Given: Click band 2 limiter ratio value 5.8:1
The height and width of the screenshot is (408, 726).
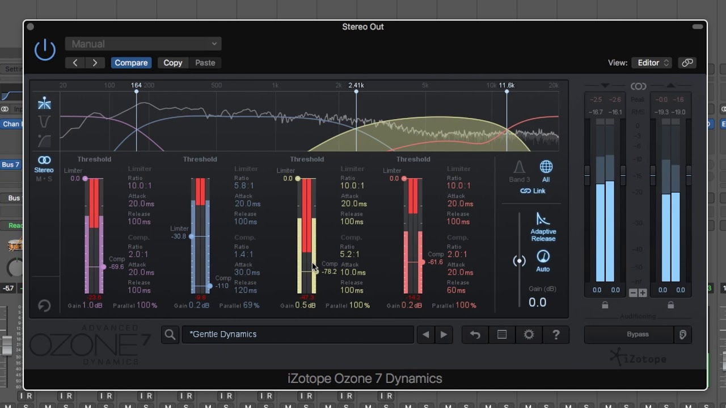Looking at the screenshot, I should coord(244,186).
